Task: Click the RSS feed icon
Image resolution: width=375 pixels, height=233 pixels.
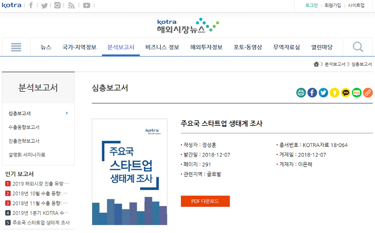Action: click(71, 5)
